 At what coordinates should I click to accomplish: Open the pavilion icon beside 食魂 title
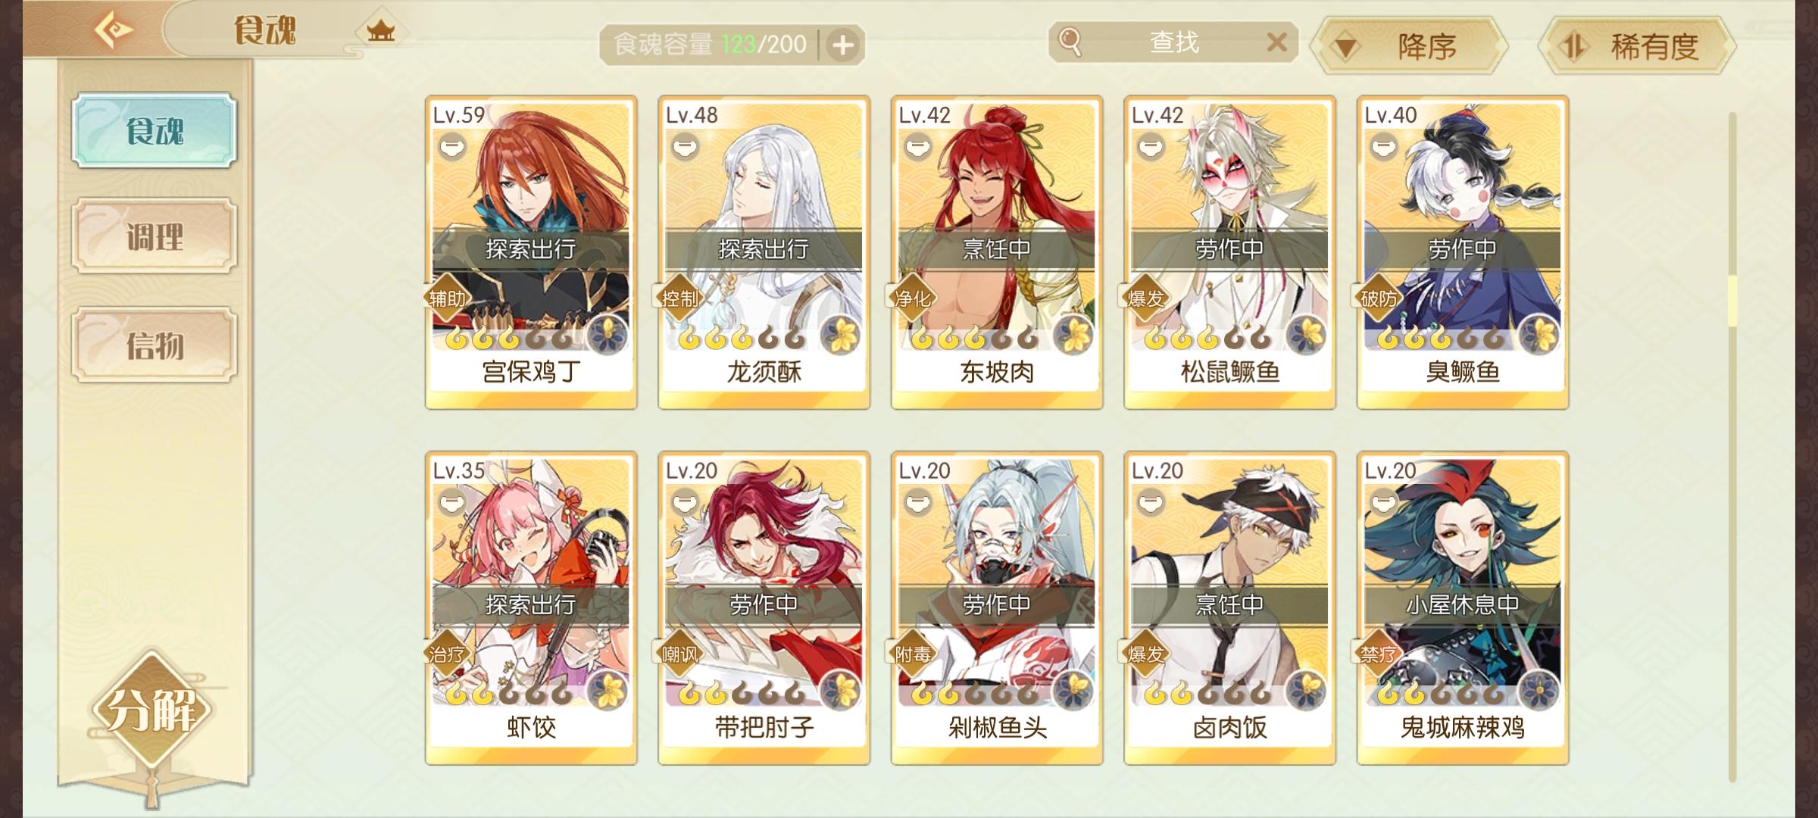click(380, 31)
